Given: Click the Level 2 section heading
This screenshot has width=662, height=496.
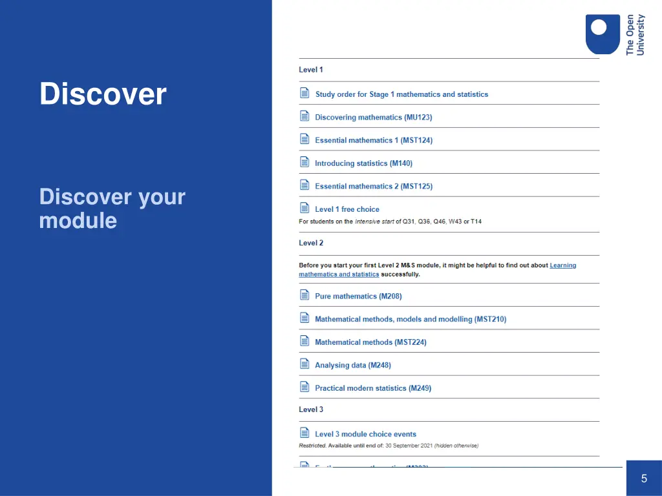Looking at the screenshot, I should tap(311, 243).
